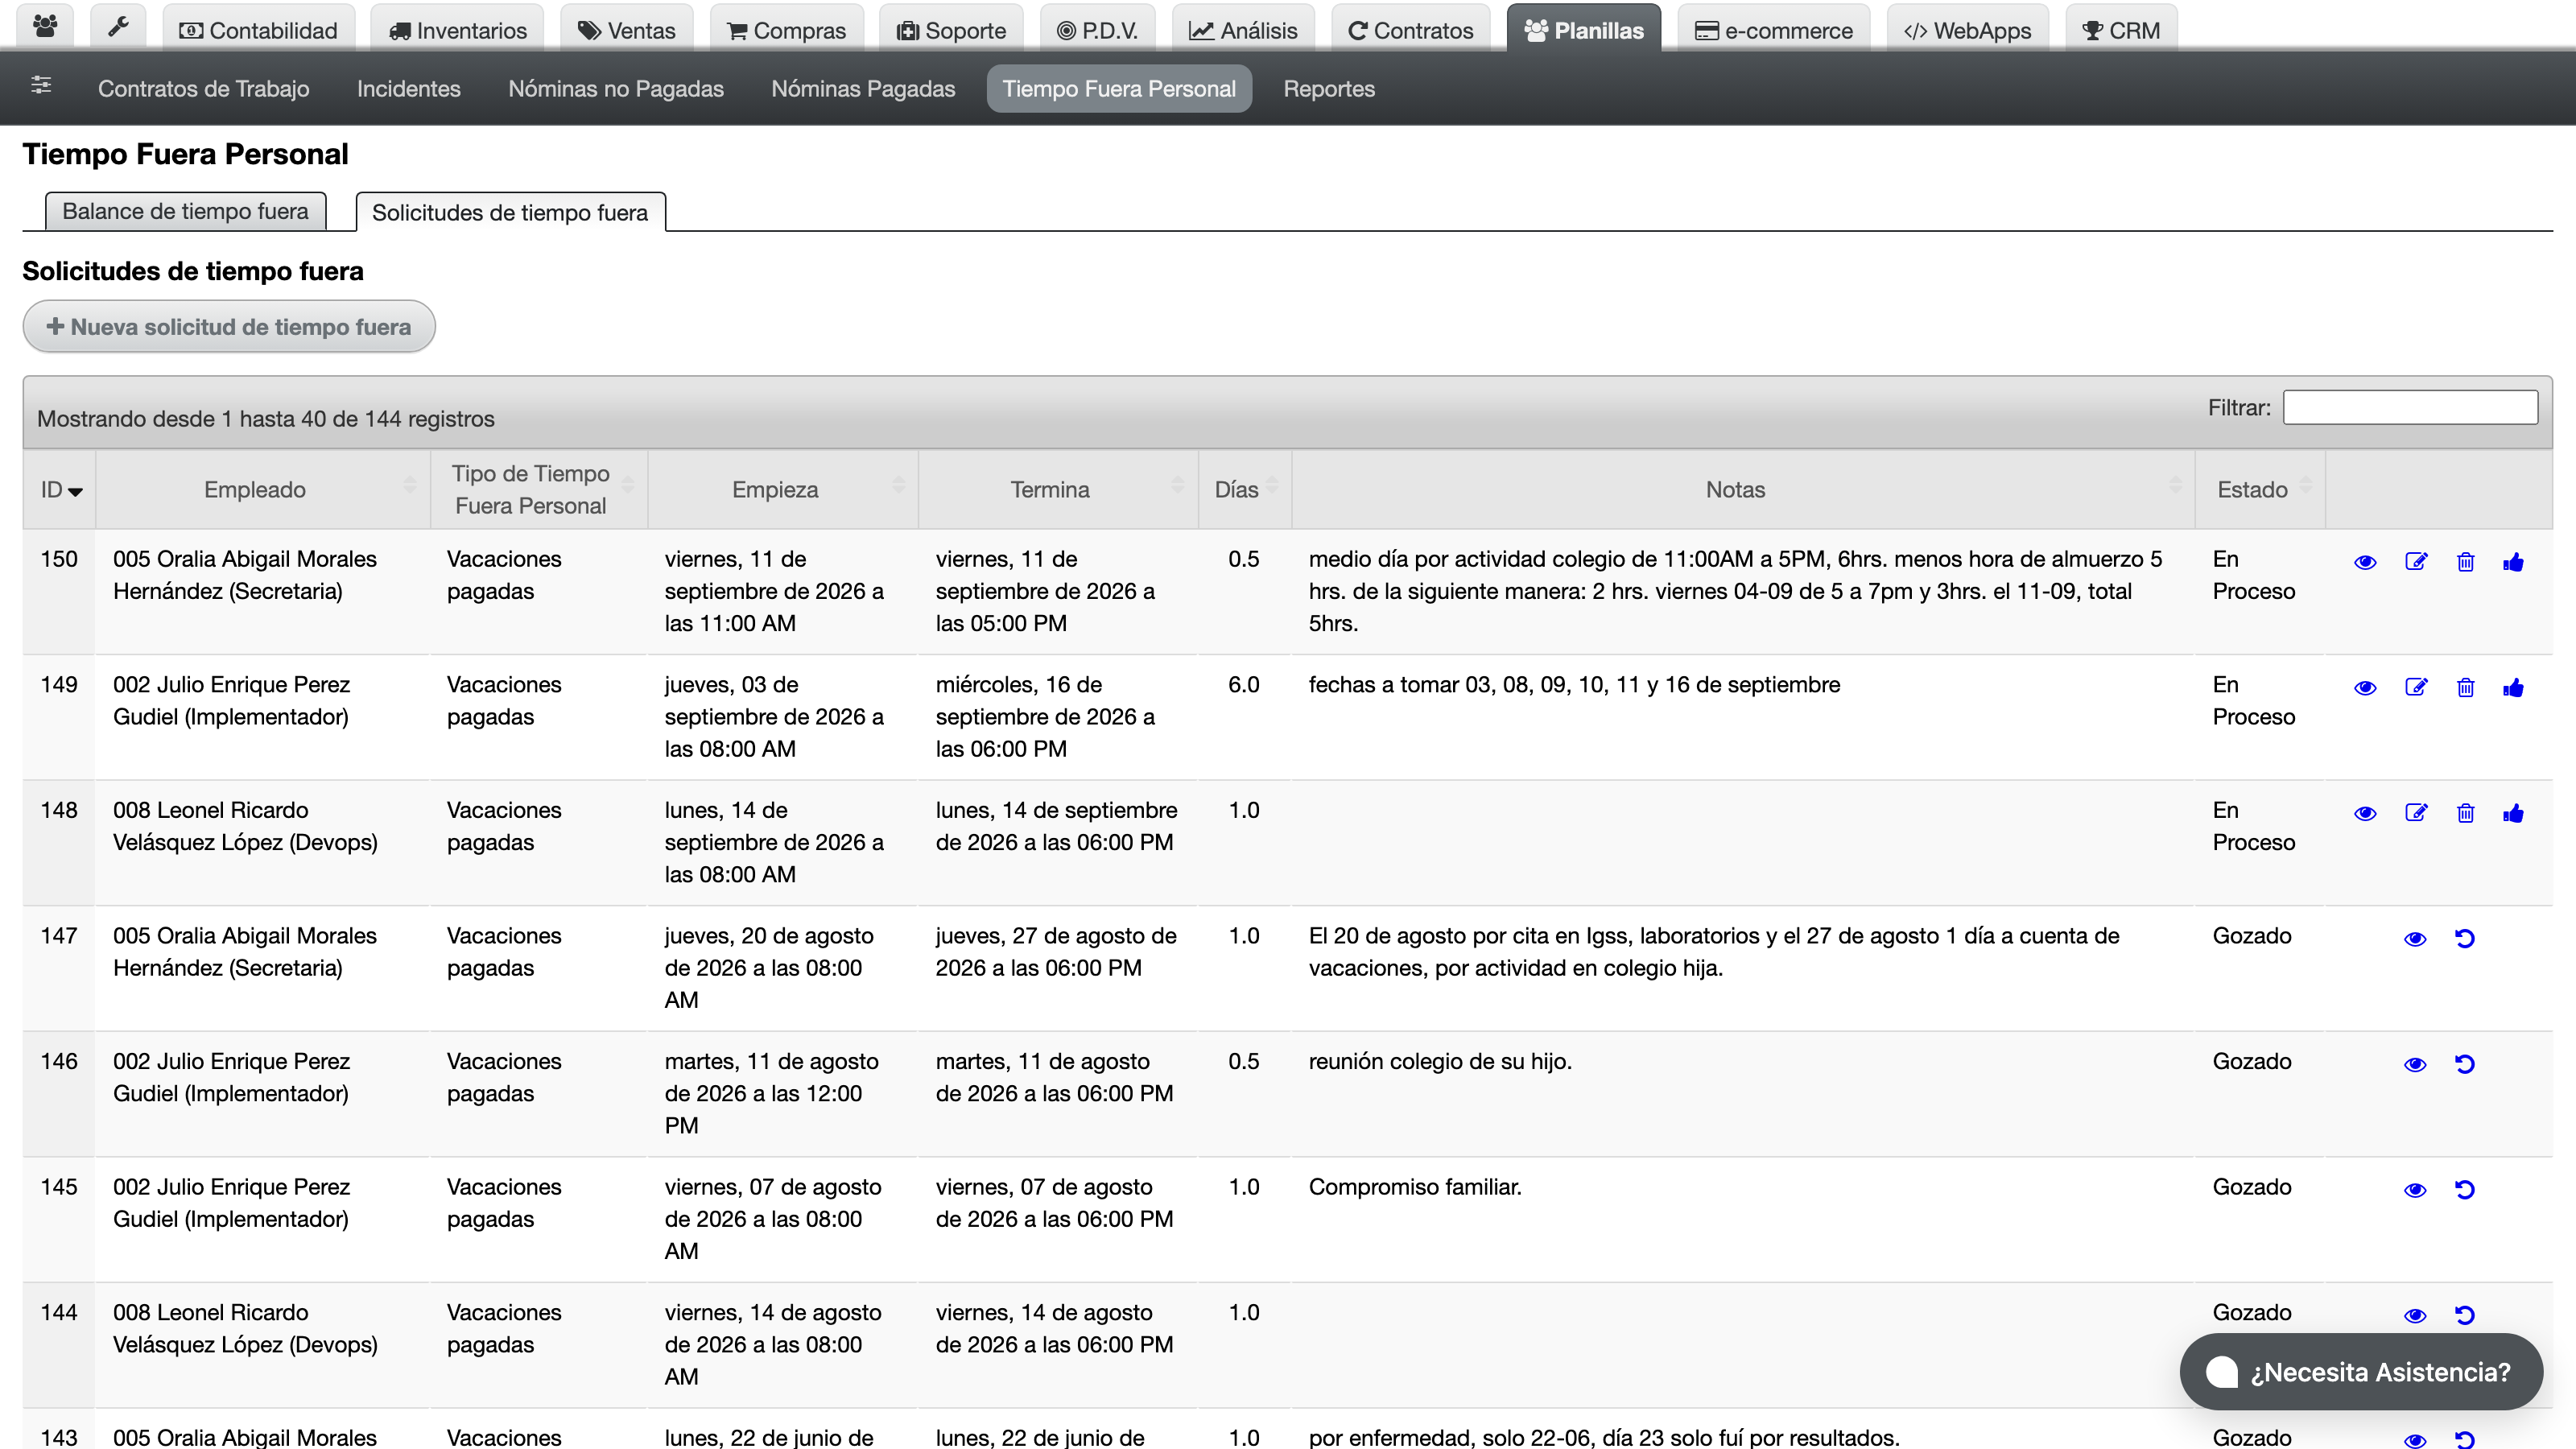View request 145 details eye icon

point(2415,1190)
